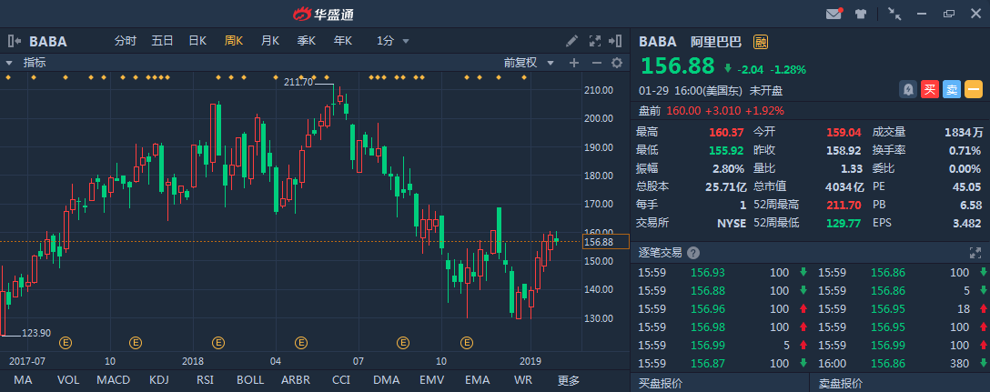Collapse the right quote panel

coord(615,41)
